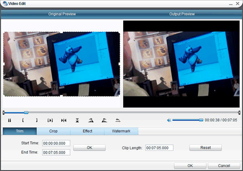Click the Video Edit app logo
This screenshot has width=243, height=171.
point(5,4)
